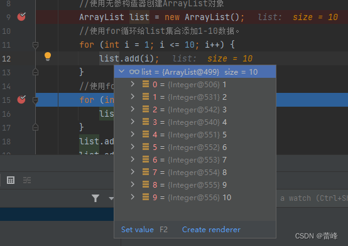Click line number 12 in the gutter

point(6,58)
